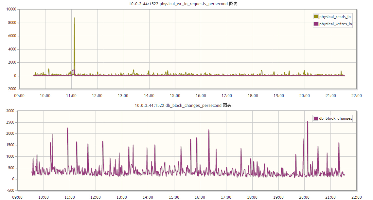Click the tall read spike after 11:00
Viewport: 373px width, 200px height.
(74, 18)
